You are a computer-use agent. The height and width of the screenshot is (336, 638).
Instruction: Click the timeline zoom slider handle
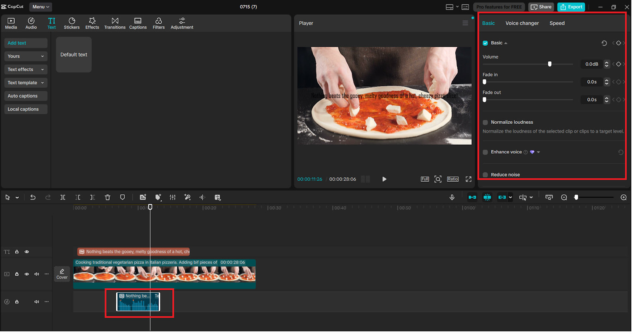pos(576,197)
